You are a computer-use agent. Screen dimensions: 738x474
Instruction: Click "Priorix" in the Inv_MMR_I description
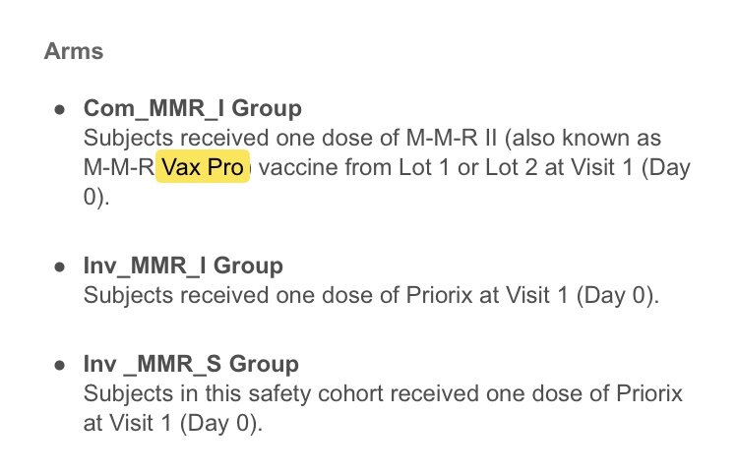click(439, 295)
